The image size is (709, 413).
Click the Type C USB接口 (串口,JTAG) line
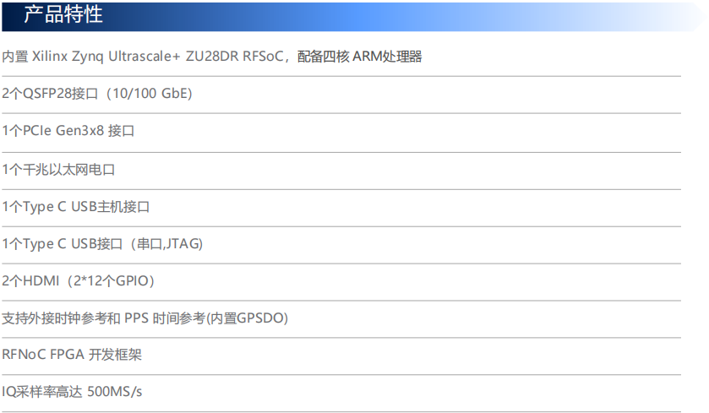pos(102,243)
